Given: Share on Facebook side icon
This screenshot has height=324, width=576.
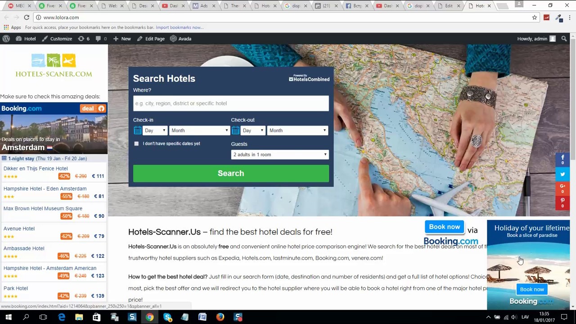Looking at the screenshot, I should point(562,159).
